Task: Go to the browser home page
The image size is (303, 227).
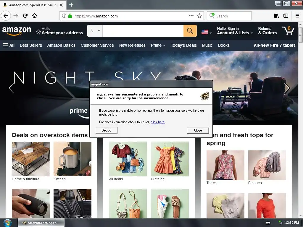Action: click(35, 16)
